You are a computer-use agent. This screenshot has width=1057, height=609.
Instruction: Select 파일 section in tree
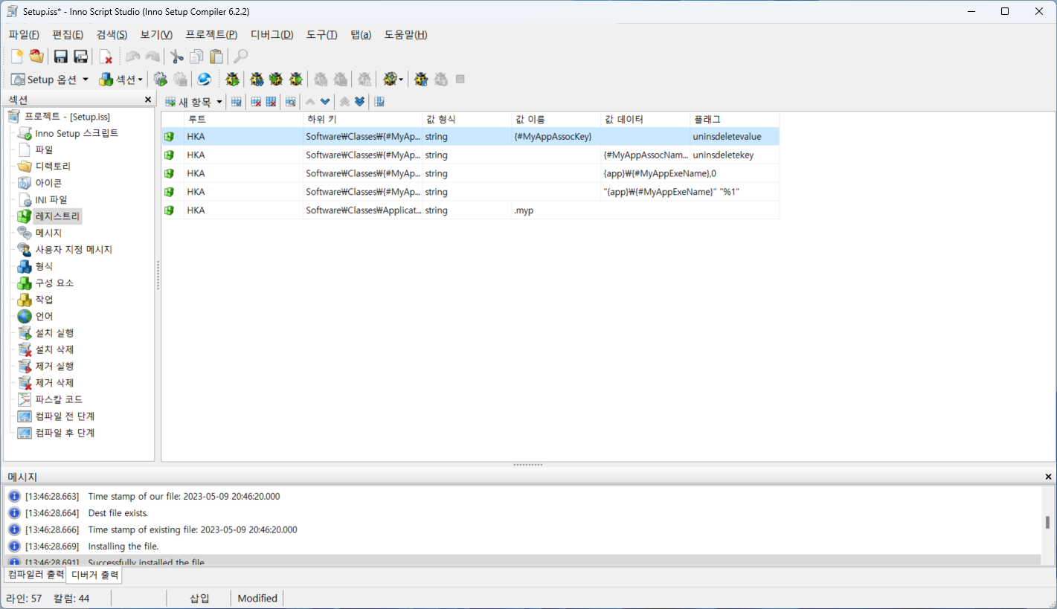[x=44, y=149]
